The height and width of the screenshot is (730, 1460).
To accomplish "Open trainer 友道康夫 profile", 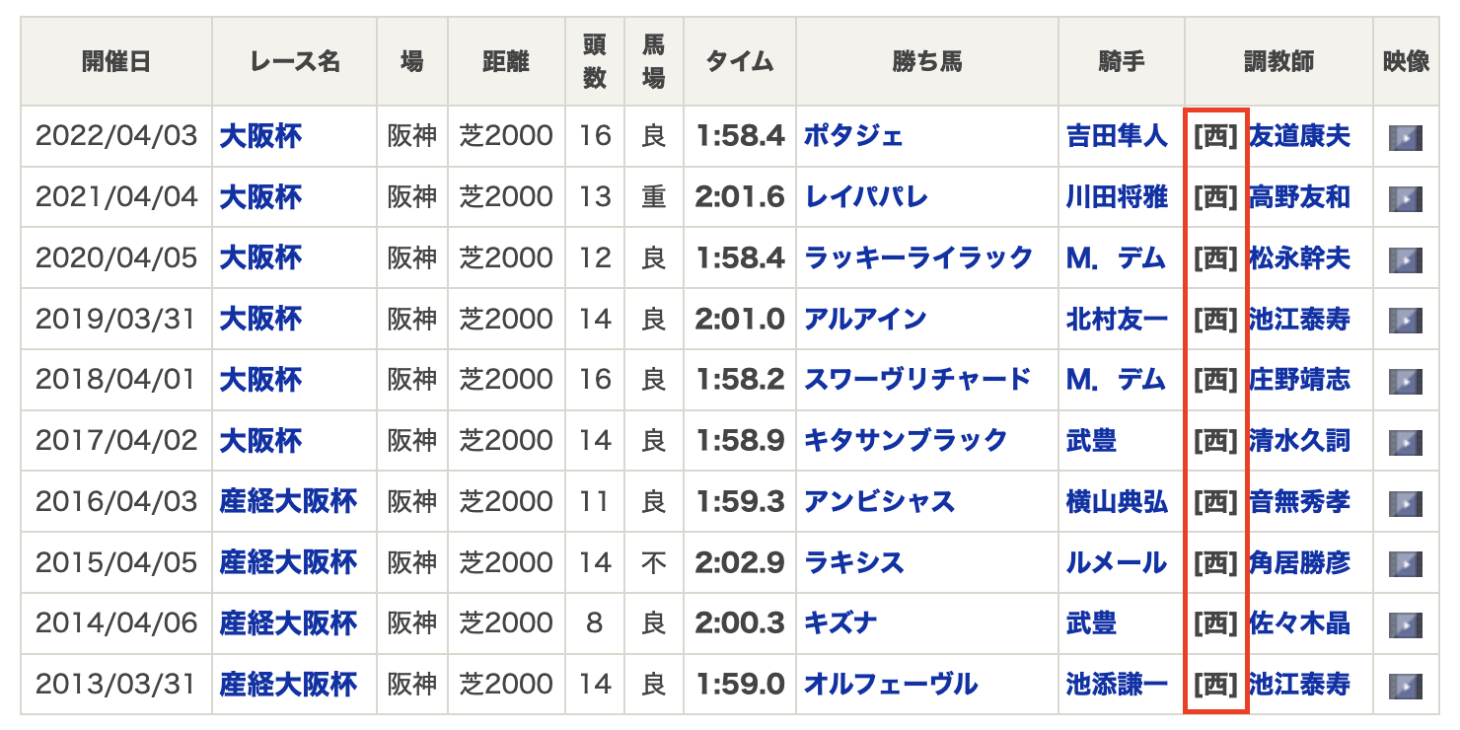I will pyautogui.click(x=1299, y=136).
